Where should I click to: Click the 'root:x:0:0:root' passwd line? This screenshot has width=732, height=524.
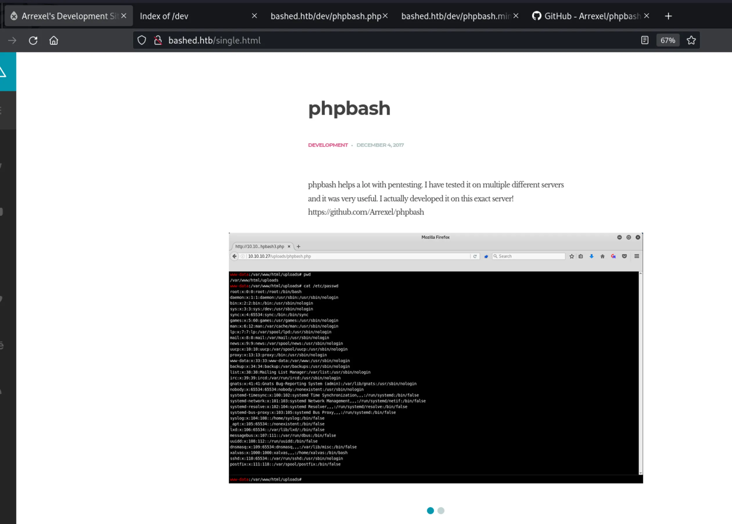(265, 292)
